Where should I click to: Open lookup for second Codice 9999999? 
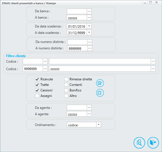[x=45, y=69]
